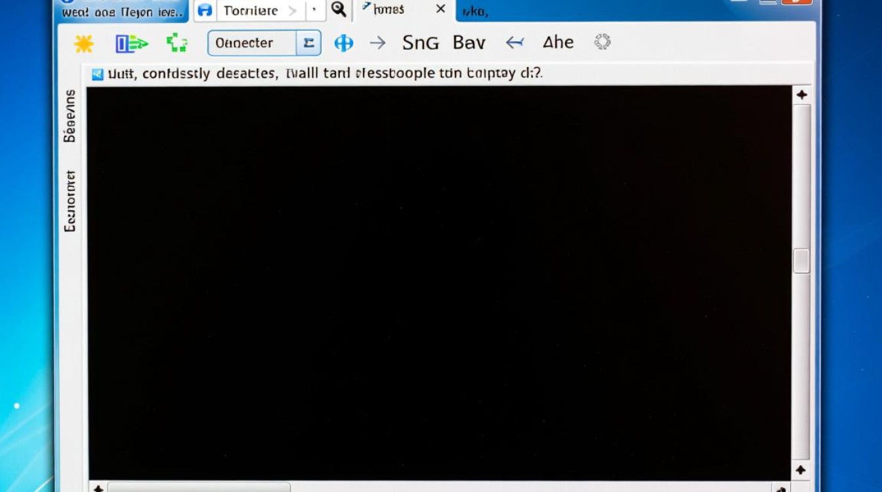Expand the chevron next to Torniare tab
Image resolution: width=882 pixels, height=492 pixels.
click(x=293, y=10)
